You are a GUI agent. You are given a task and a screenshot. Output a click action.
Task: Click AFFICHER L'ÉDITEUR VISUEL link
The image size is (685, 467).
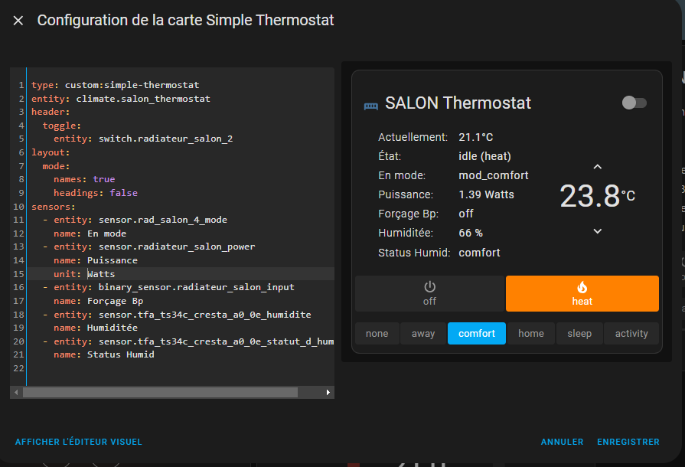tap(79, 442)
